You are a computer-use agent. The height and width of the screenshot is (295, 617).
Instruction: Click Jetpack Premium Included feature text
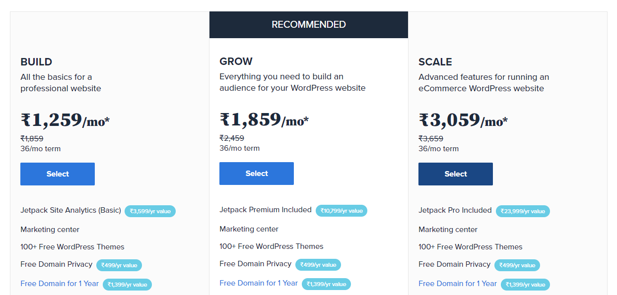click(x=266, y=210)
